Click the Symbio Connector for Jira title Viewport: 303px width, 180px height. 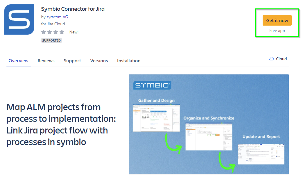tap(73, 9)
